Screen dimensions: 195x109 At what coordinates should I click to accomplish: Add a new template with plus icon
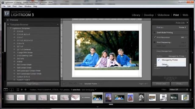[58, 25]
